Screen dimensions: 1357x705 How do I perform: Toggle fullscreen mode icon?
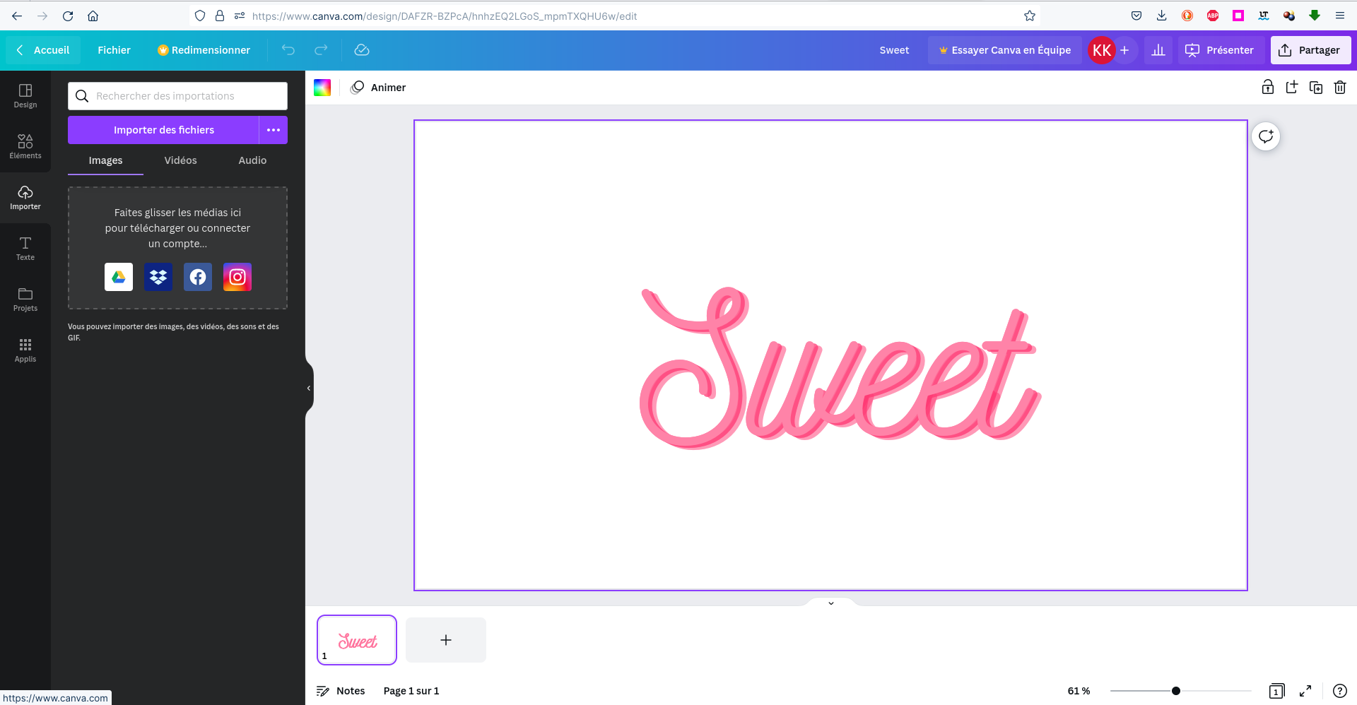pyautogui.click(x=1305, y=691)
